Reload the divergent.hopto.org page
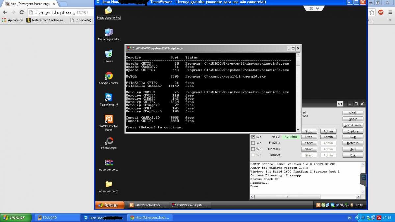This screenshot has width=395, height=222. [22, 12]
